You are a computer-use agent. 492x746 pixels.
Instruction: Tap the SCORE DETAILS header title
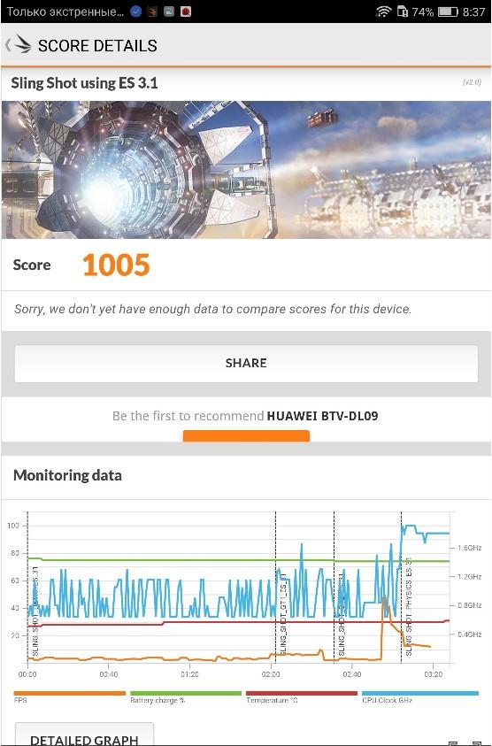(97, 46)
